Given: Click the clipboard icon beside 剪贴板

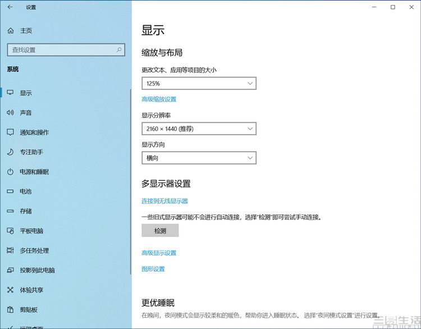Looking at the screenshot, I should point(10,309).
